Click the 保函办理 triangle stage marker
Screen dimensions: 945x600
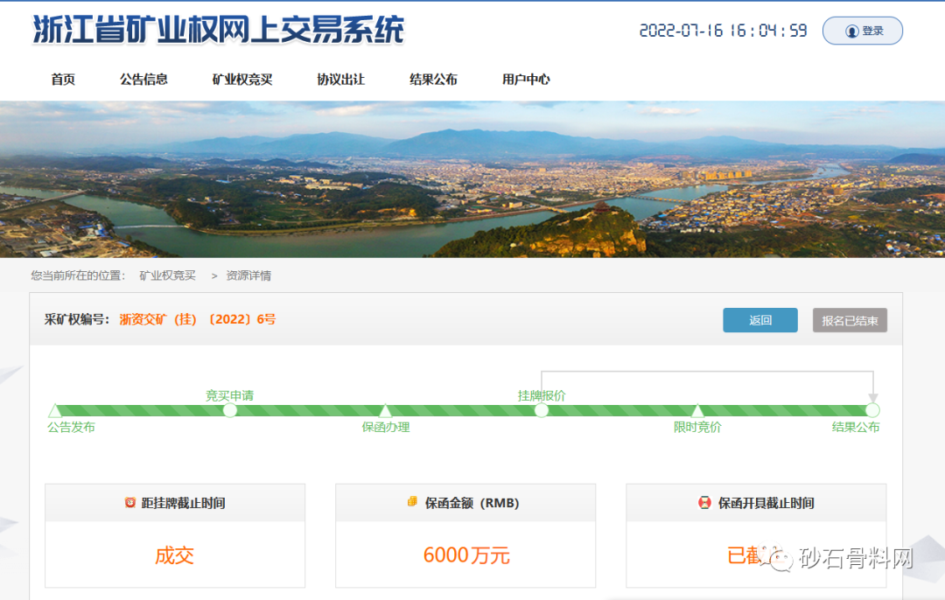[x=385, y=410]
